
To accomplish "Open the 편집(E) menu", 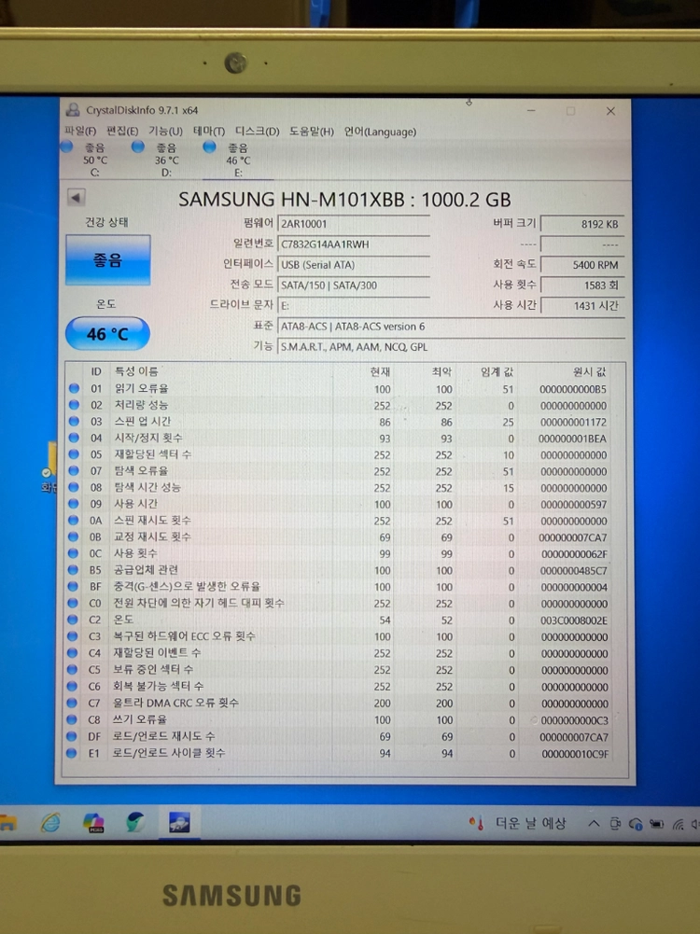I will (x=122, y=131).
